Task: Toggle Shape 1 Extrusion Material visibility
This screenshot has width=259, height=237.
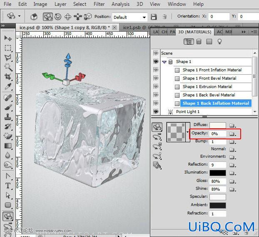Action: click(156, 86)
